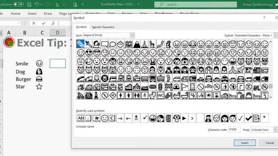278x156 pixels.
Task: Click the Character code input field
Action: tap(234, 130)
